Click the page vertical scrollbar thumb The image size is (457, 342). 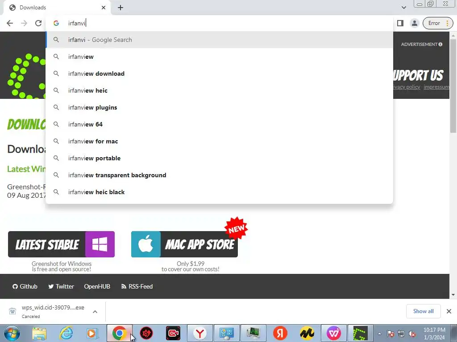point(453,86)
